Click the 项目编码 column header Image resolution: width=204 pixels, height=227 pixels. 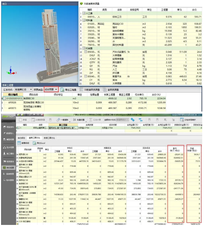(13, 95)
